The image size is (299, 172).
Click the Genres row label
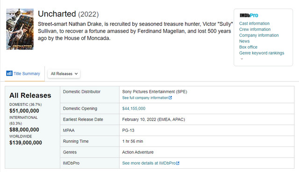point(70,152)
